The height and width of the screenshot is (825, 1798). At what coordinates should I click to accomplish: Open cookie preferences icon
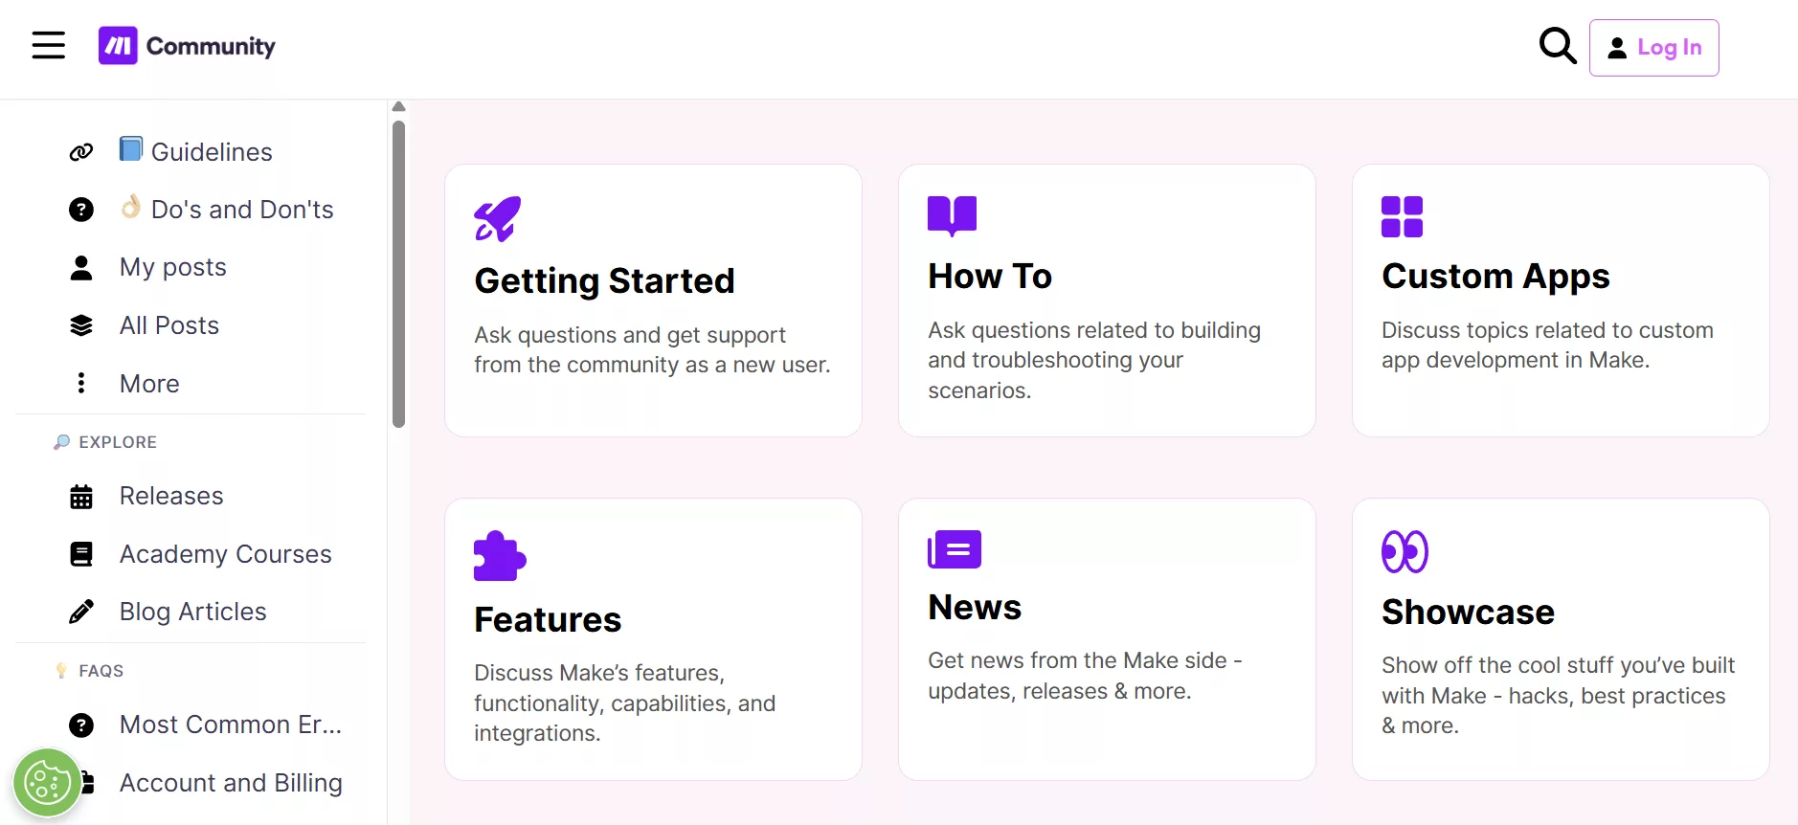coord(46,783)
